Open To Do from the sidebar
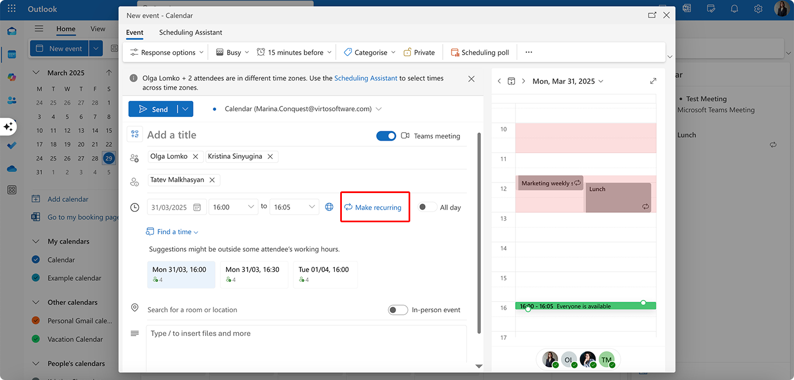Viewport: 794px width, 380px height. coord(11,145)
